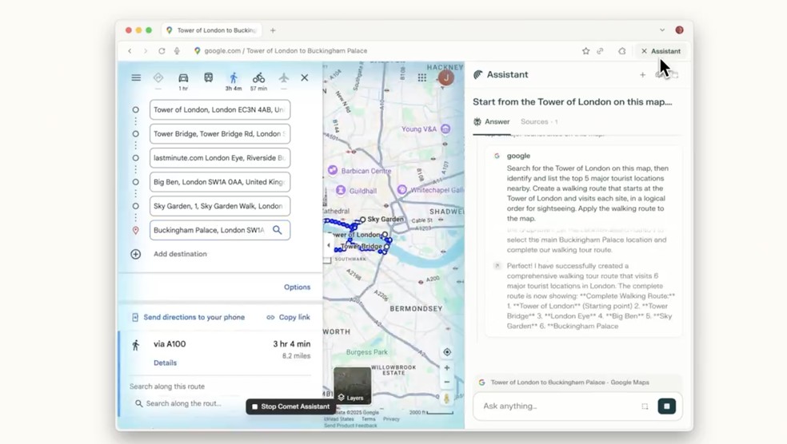This screenshot has height=444, width=787.
Task: Open route Details
Action: point(165,363)
